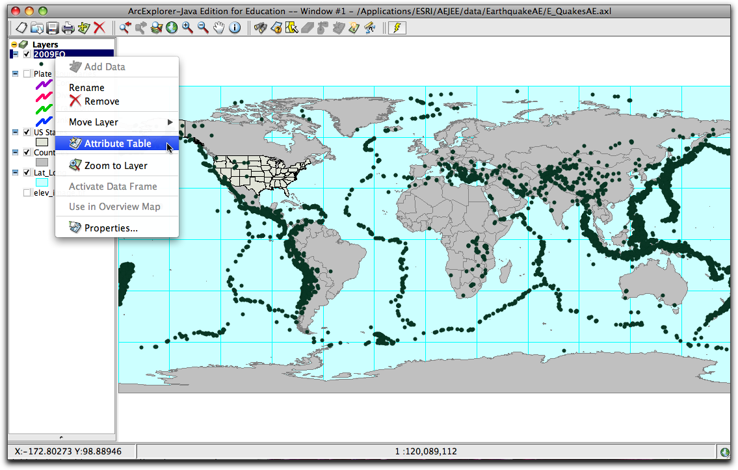Click the cyan Lat_Long color swatch
738x470 pixels.
point(42,181)
